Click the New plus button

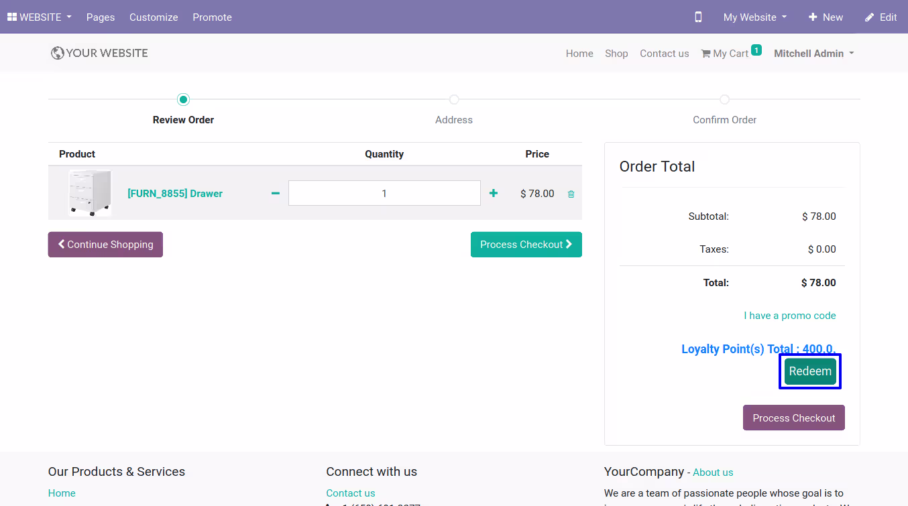tap(826, 17)
